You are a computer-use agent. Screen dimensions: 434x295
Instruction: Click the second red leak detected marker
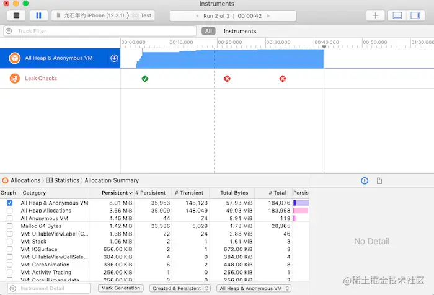click(x=283, y=79)
